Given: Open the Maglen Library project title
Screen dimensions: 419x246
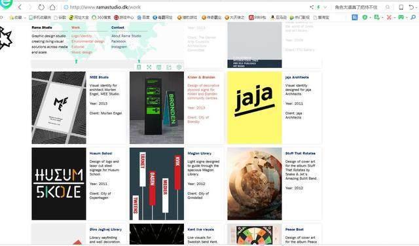Looking at the screenshot, I should [199, 153].
